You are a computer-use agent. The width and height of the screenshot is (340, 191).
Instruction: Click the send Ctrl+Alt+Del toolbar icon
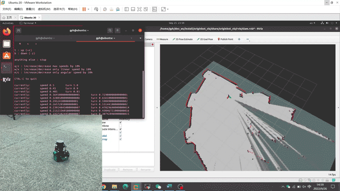pyautogui.click(x=96, y=9)
